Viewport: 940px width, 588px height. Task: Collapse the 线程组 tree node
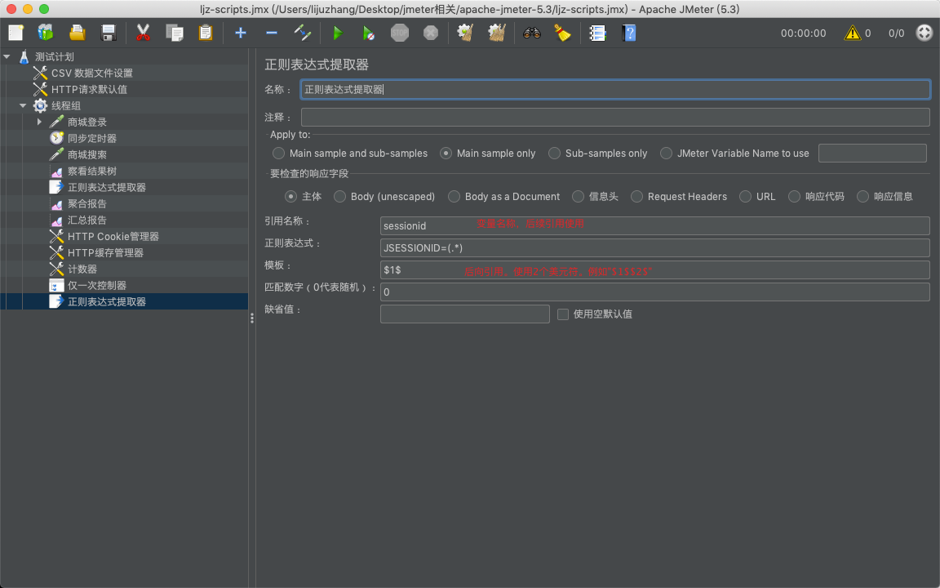(x=23, y=105)
